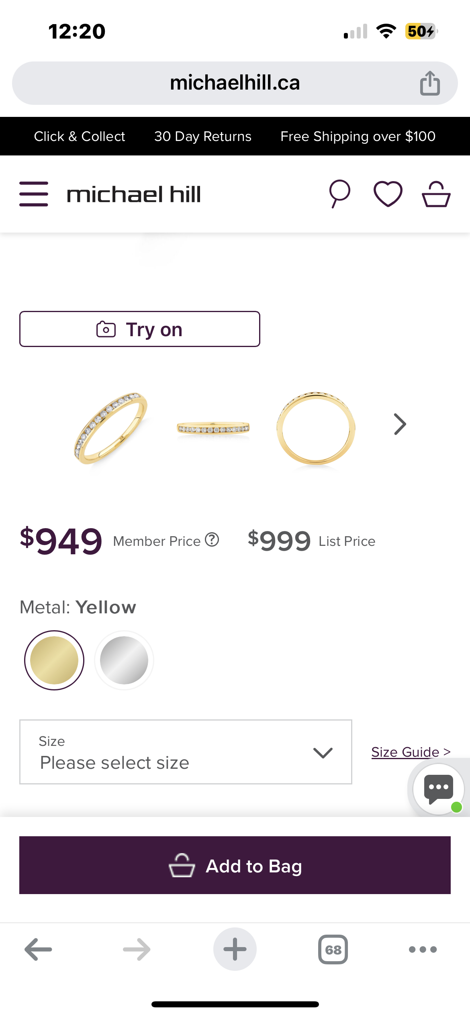Click the Try on button

(140, 329)
